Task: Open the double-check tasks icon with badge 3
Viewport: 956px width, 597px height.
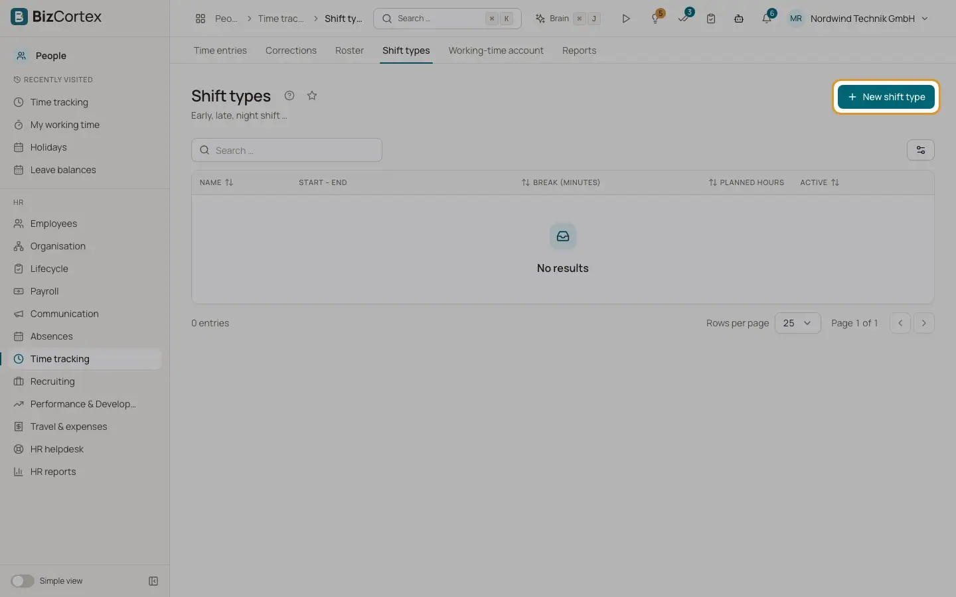Action: click(684, 18)
